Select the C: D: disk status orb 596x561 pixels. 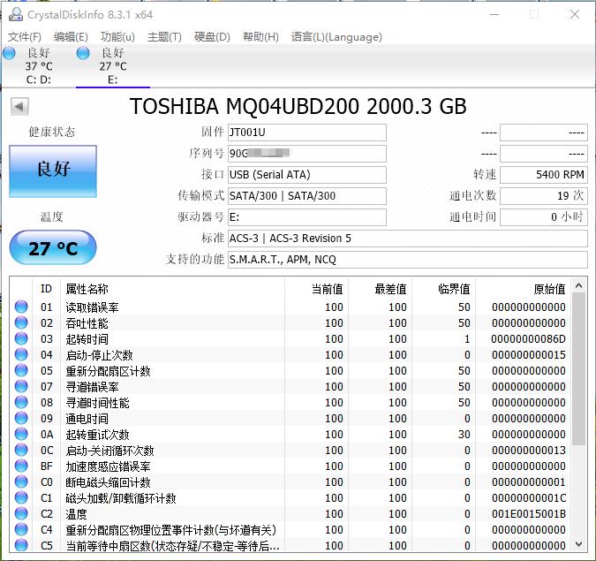click(x=9, y=54)
